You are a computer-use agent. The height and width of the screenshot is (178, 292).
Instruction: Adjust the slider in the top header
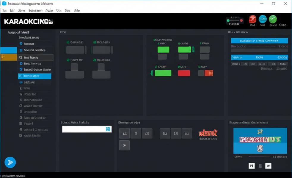[x=235, y=20]
